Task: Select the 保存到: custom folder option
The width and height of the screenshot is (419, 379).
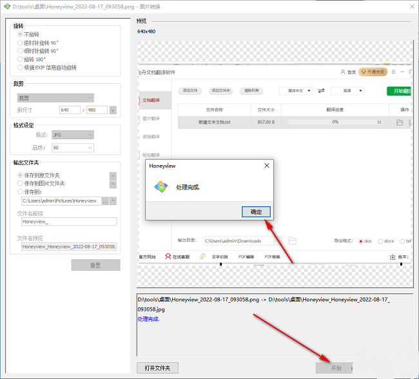Action: pos(30,191)
